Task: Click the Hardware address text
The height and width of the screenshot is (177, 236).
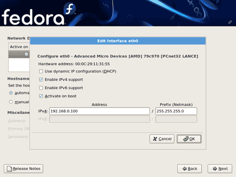Action: 74,64
